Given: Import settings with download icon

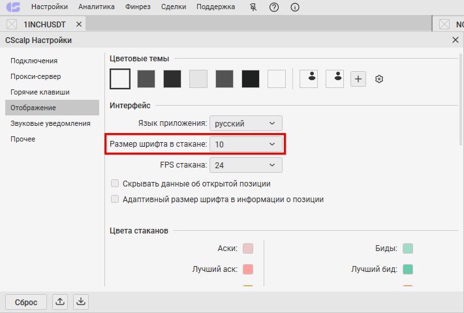Looking at the screenshot, I should click(81, 302).
